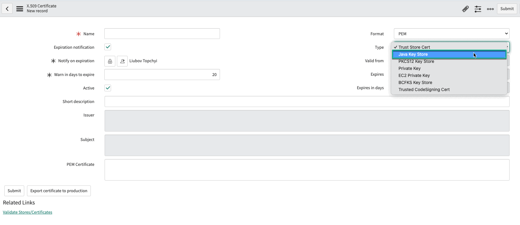Image resolution: width=520 pixels, height=225 pixels.
Task: Click the Submit button in the header
Action: (507, 9)
